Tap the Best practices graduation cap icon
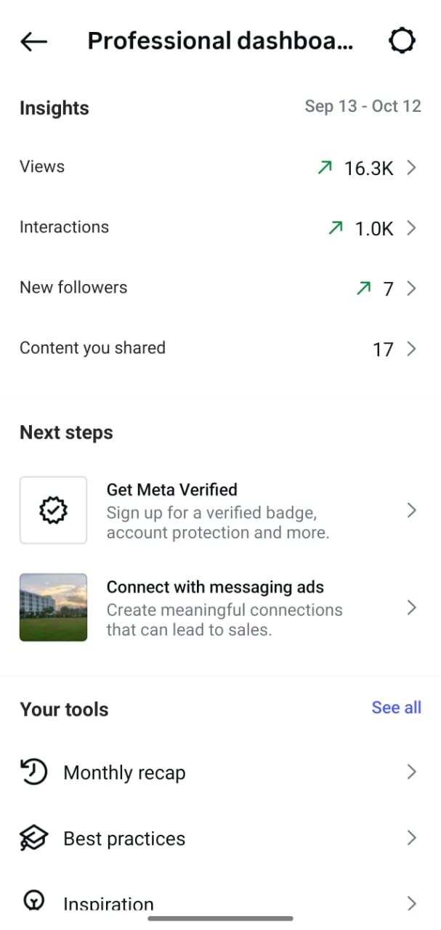 click(33, 838)
